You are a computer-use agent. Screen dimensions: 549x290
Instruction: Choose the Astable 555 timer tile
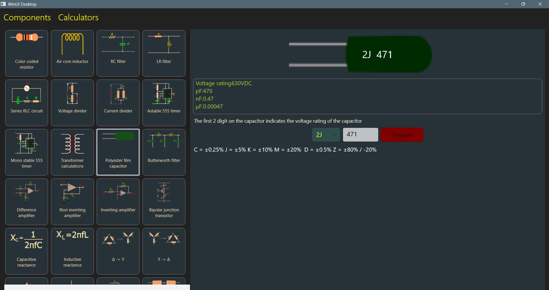164,103
